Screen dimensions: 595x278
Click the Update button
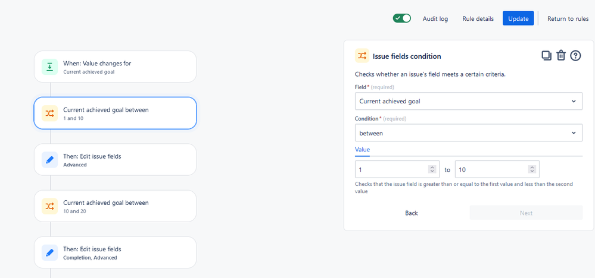pos(518,18)
